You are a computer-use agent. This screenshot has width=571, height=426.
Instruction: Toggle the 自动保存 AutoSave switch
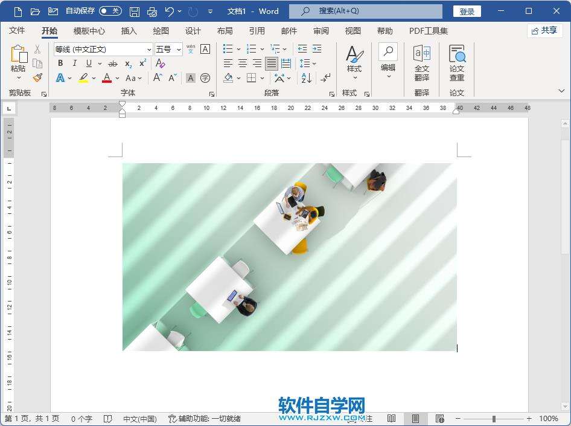click(x=110, y=11)
